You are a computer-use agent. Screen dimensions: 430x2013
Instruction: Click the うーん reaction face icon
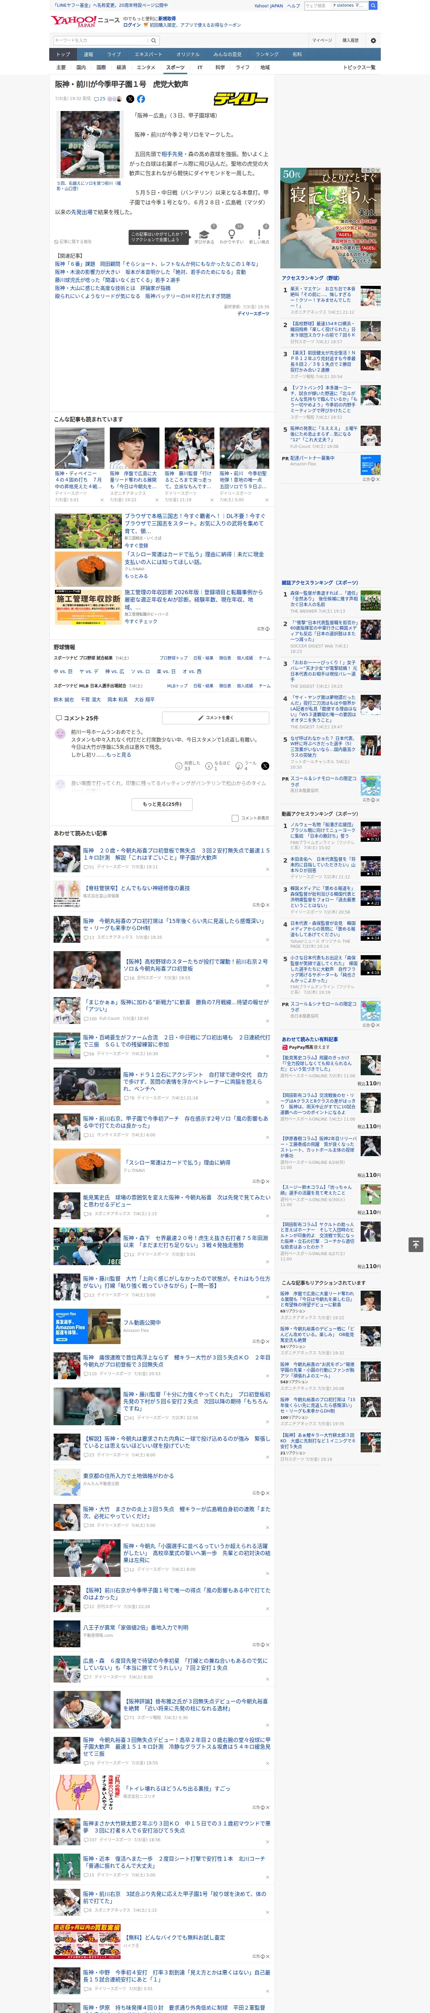point(239,766)
